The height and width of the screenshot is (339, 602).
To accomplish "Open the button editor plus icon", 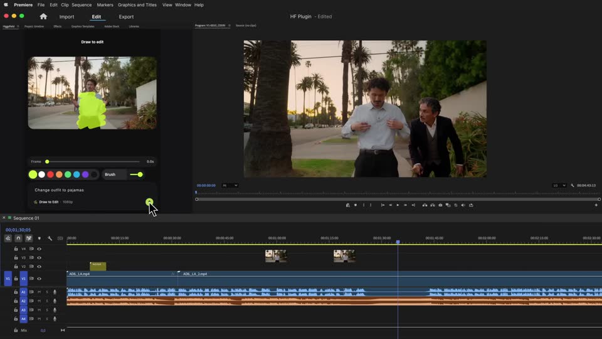I will point(596,205).
